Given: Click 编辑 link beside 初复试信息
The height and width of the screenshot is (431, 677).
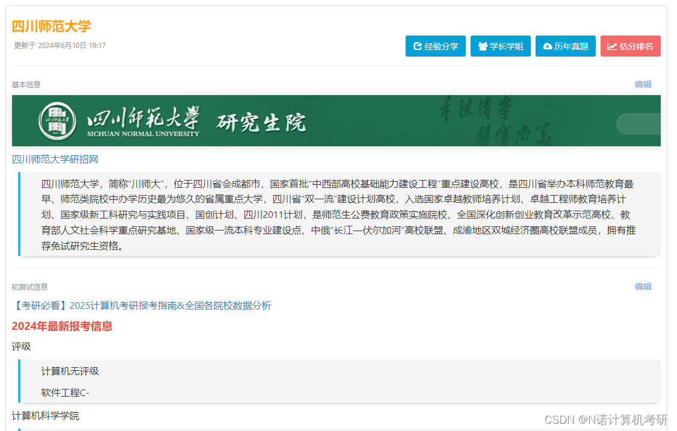Looking at the screenshot, I should point(643,287).
